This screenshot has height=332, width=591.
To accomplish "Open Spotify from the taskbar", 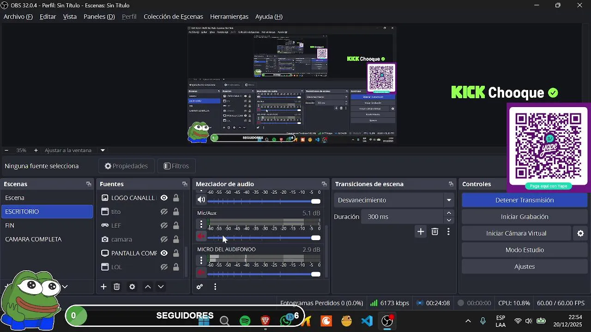I will point(245,321).
